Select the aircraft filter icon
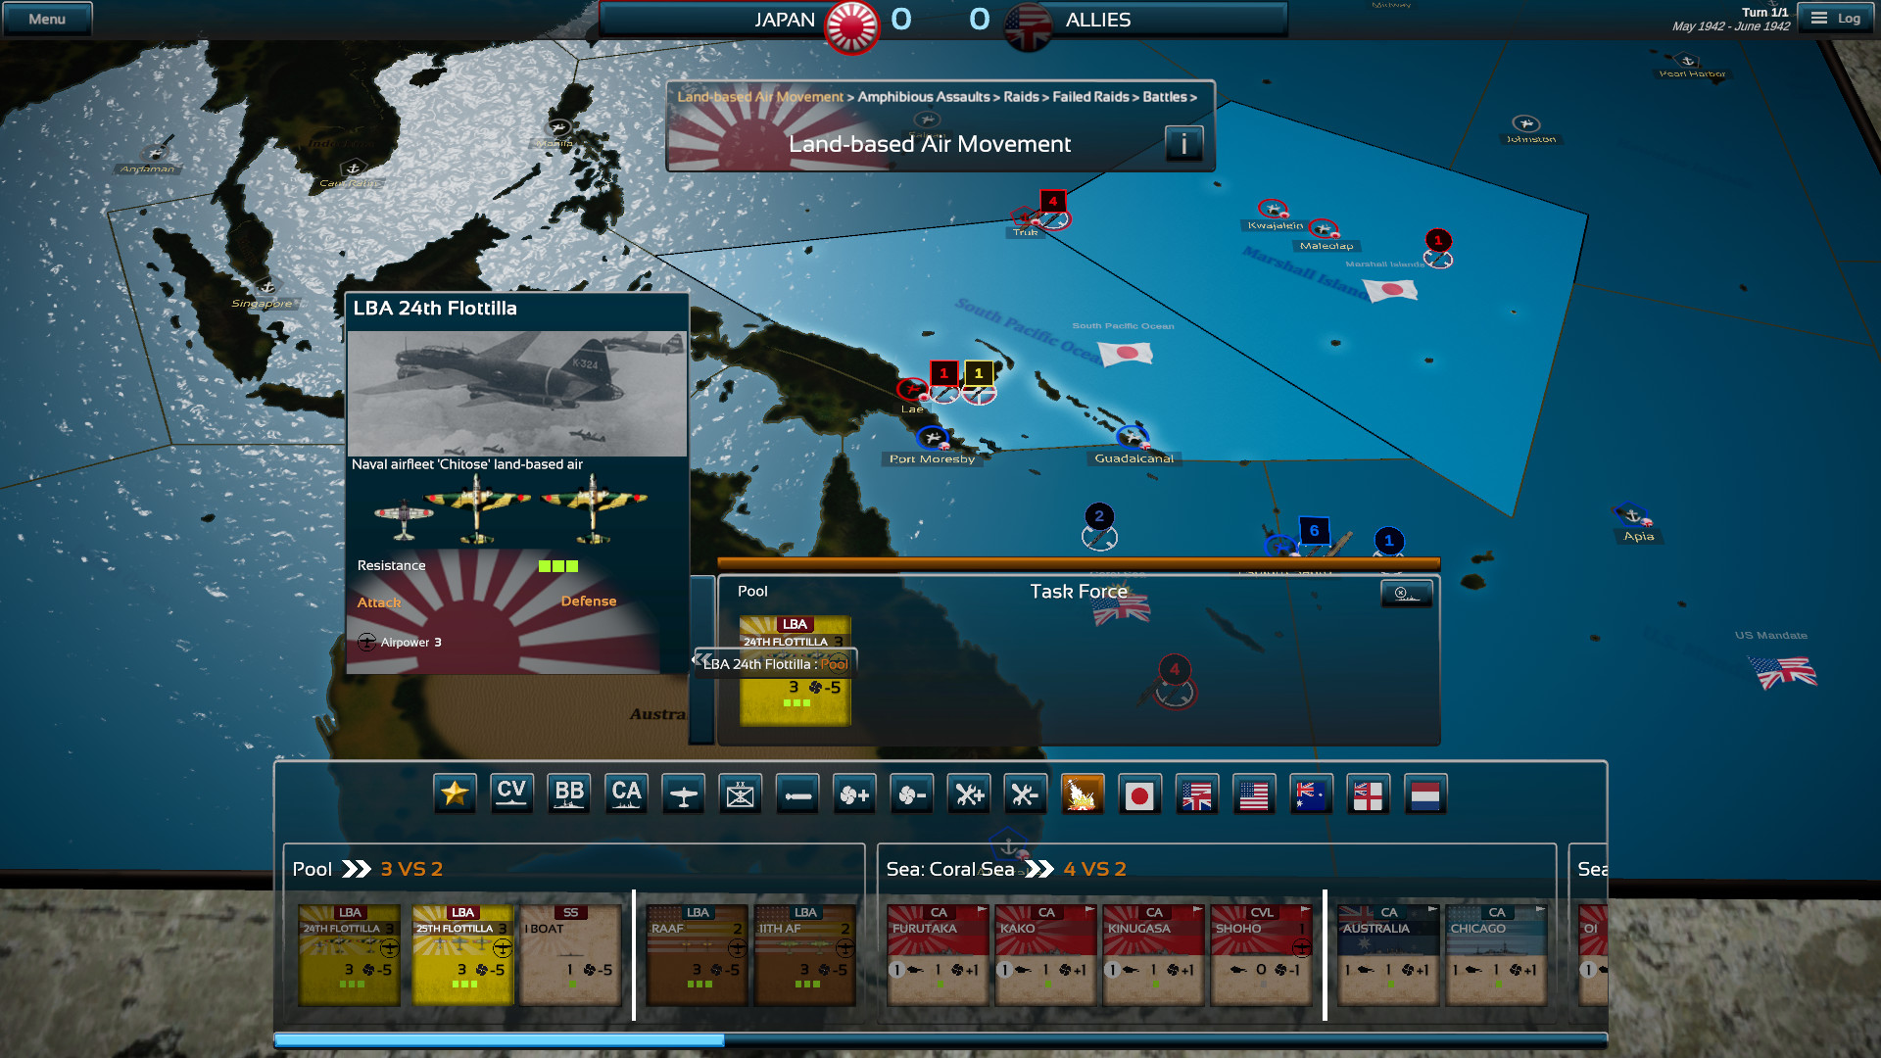Image resolution: width=1881 pixels, height=1058 pixels. (x=683, y=793)
